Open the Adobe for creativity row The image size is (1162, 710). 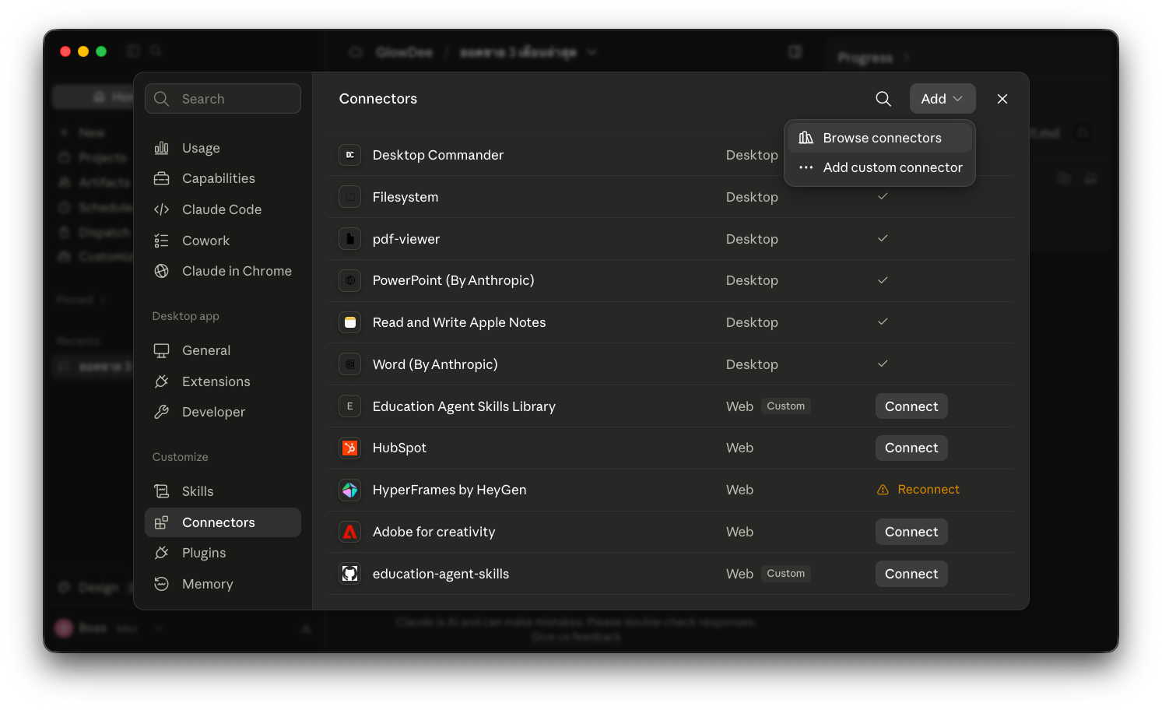click(x=671, y=532)
